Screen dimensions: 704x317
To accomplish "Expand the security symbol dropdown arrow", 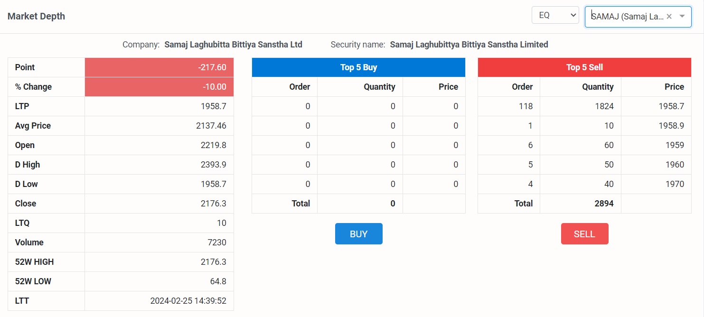I will (682, 16).
